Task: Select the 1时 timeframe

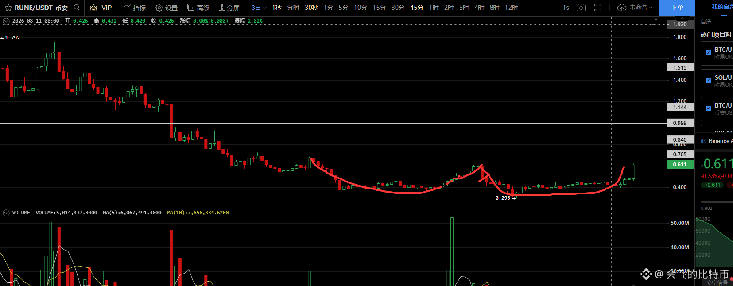Action: point(434,8)
